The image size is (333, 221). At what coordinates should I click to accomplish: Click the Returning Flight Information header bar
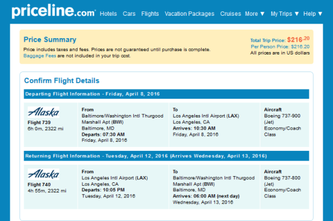click(x=166, y=156)
